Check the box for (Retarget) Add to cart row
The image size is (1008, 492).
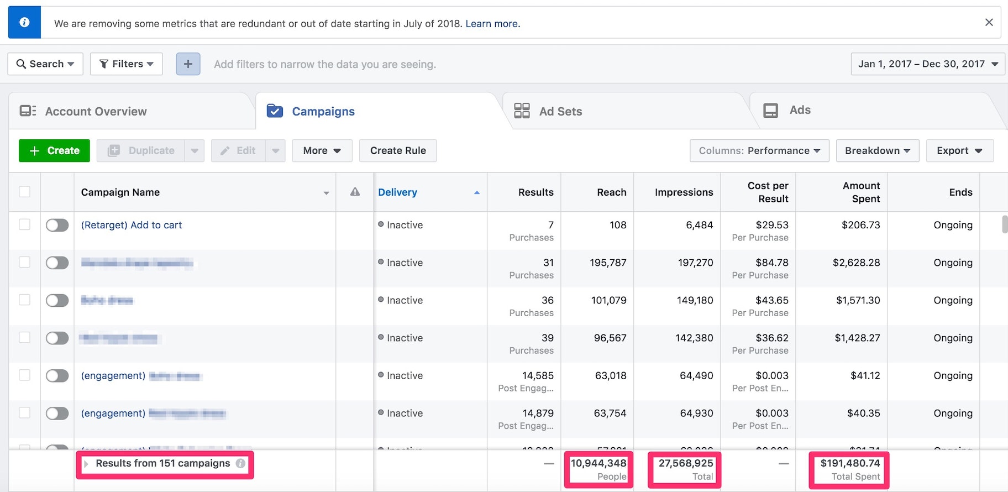click(24, 224)
